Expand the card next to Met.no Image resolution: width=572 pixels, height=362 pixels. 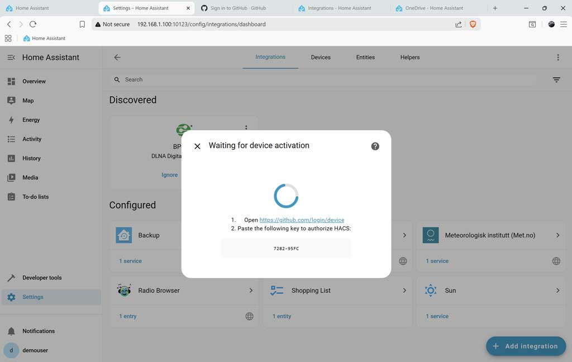[404, 235]
